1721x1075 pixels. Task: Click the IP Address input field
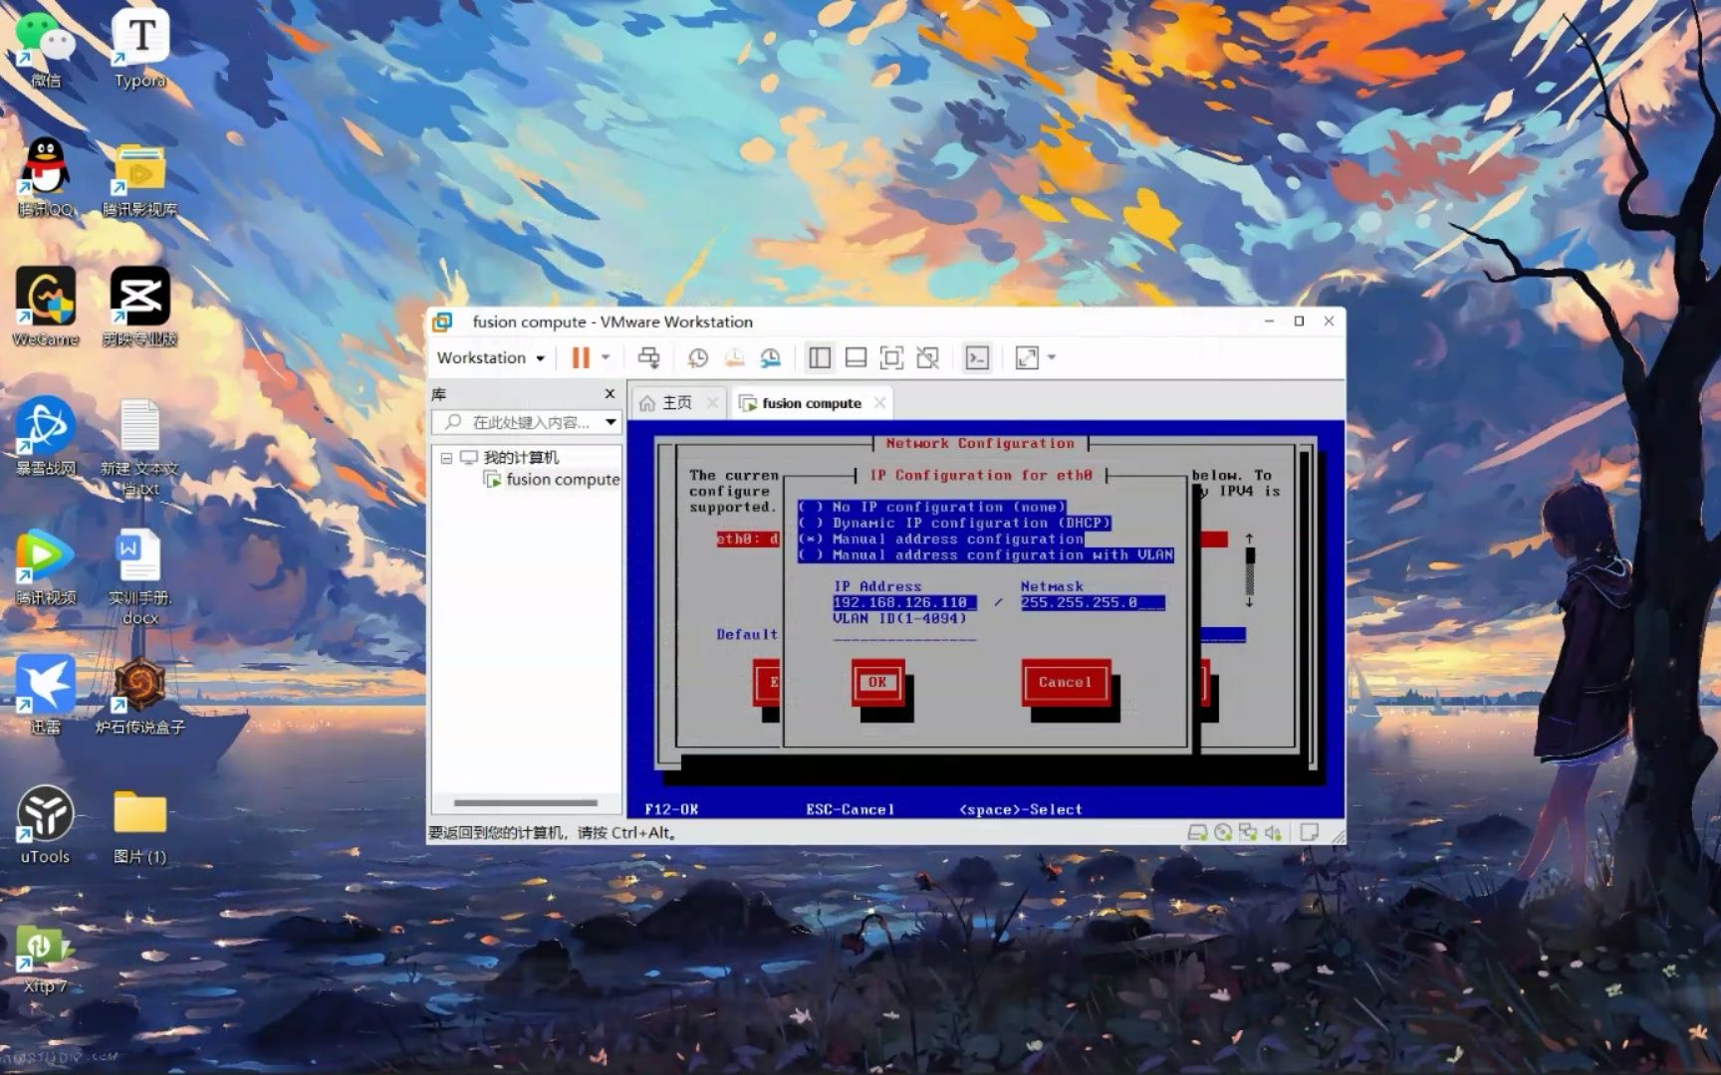901,602
